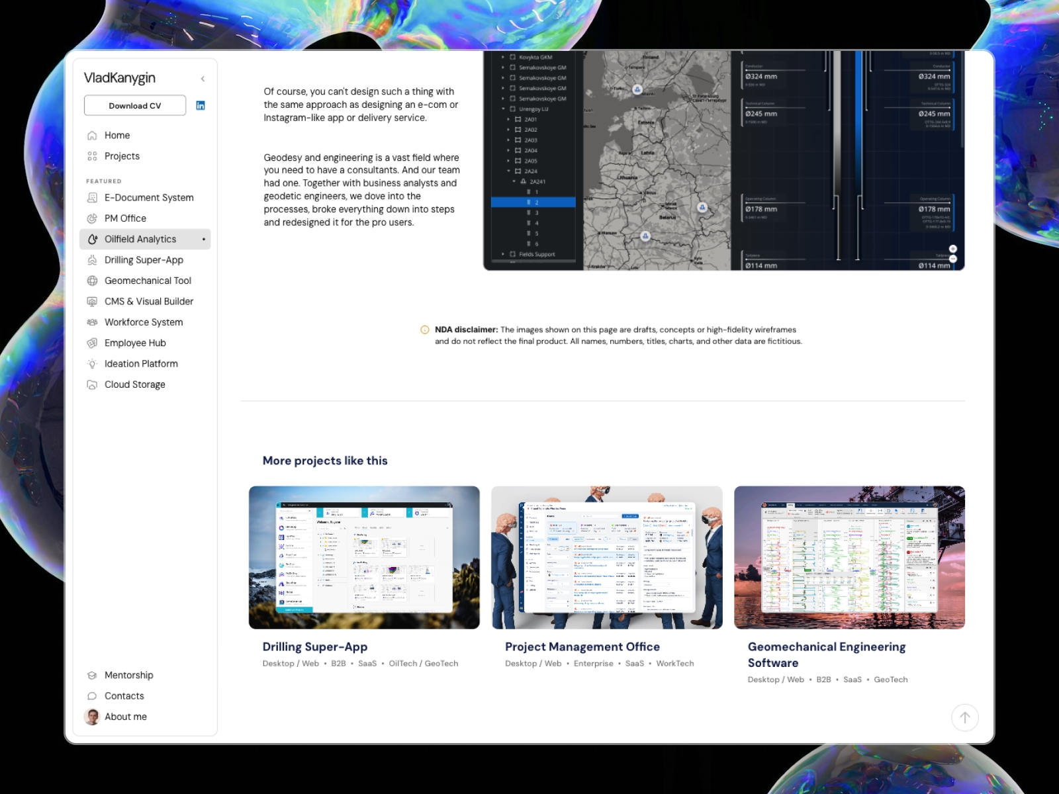Click the PM Office chart icon
Image resolution: width=1059 pixels, height=794 pixels.
click(92, 218)
